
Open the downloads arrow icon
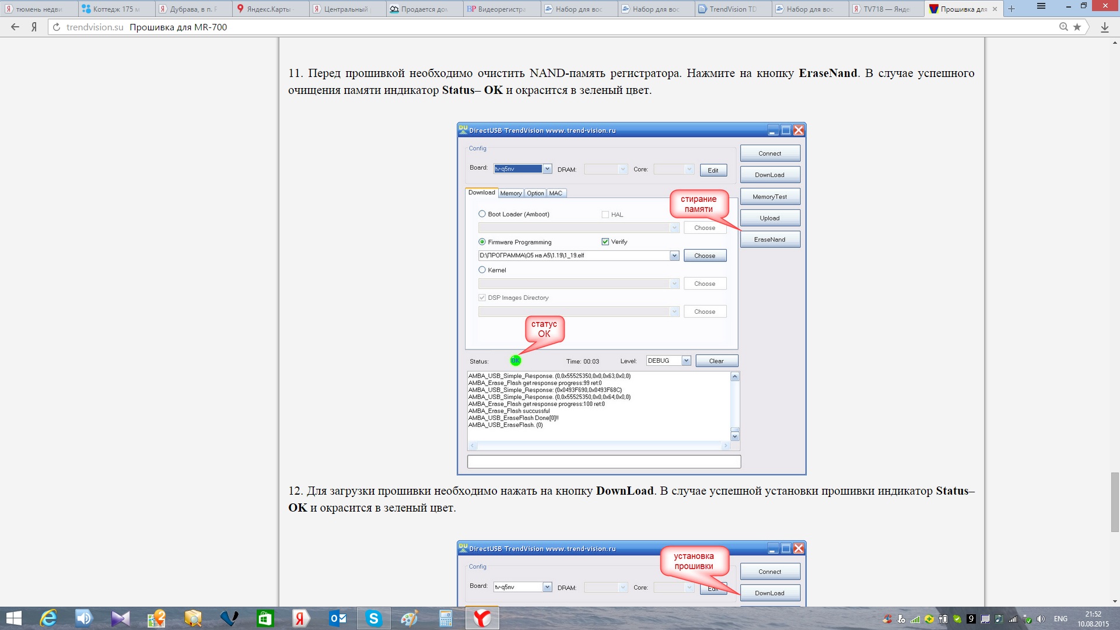(x=1105, y=27)
